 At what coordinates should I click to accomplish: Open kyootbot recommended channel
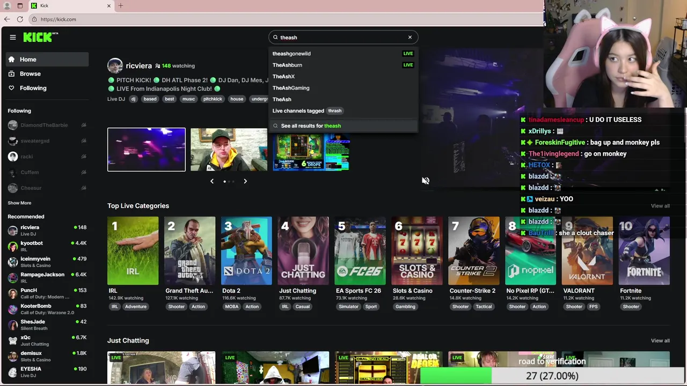coord(47,246)
